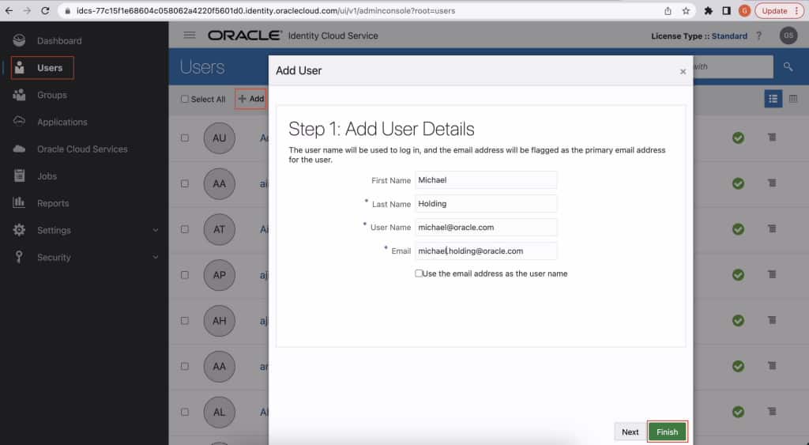Viewport: 809px width, 445px height.
Task: Open Oracle Cloud Services sidebar item
Action: [82, 149]
